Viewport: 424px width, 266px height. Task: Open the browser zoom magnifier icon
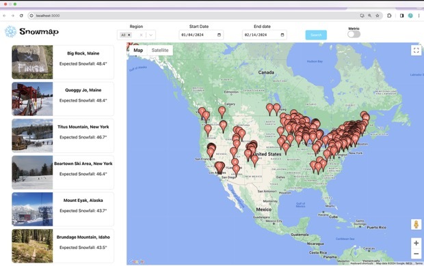(x=370, y=16)
